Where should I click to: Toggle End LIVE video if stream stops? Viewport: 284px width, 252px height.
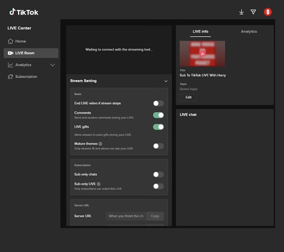coord(158,103)
